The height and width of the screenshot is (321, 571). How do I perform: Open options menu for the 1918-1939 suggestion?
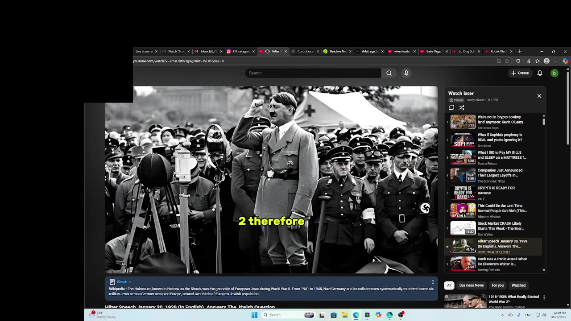coord(544,297)
